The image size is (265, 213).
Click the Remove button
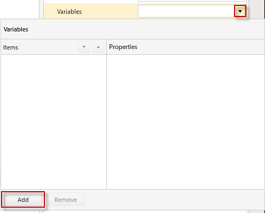(x=66, y=200)
